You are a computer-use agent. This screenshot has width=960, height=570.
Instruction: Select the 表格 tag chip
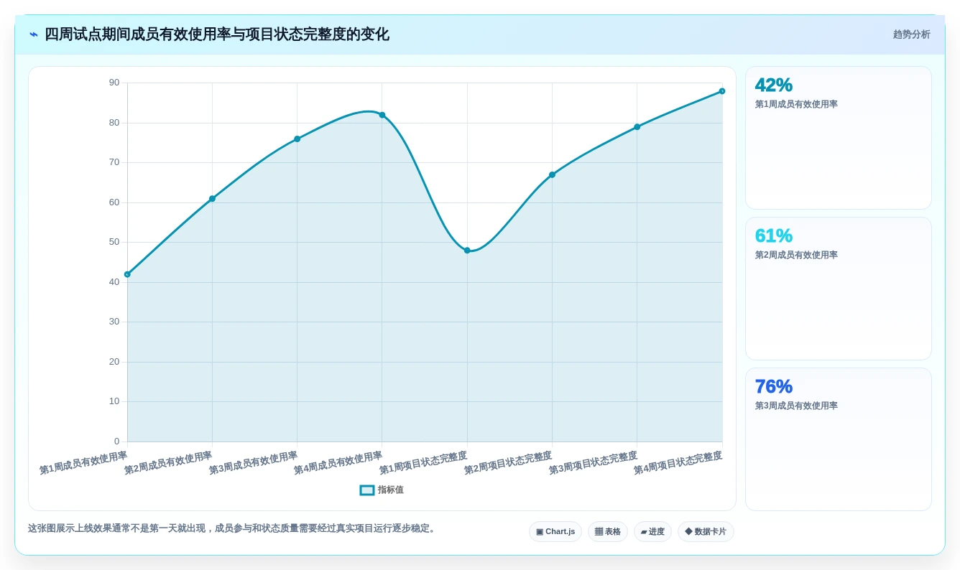click(608, 532)
